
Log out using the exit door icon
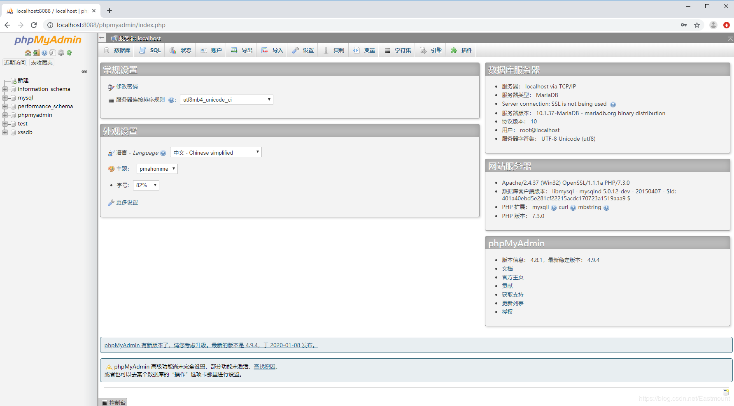[36, 53]
